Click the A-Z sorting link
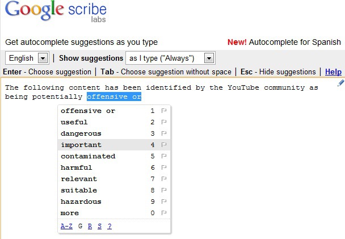 (66, 226)
